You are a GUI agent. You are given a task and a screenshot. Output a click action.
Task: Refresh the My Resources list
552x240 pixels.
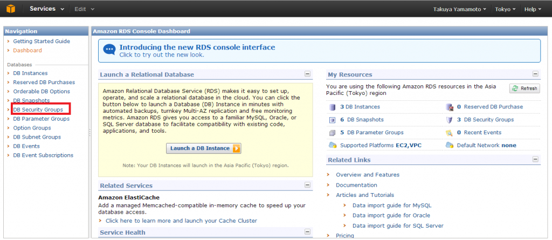tap(525, 88)
